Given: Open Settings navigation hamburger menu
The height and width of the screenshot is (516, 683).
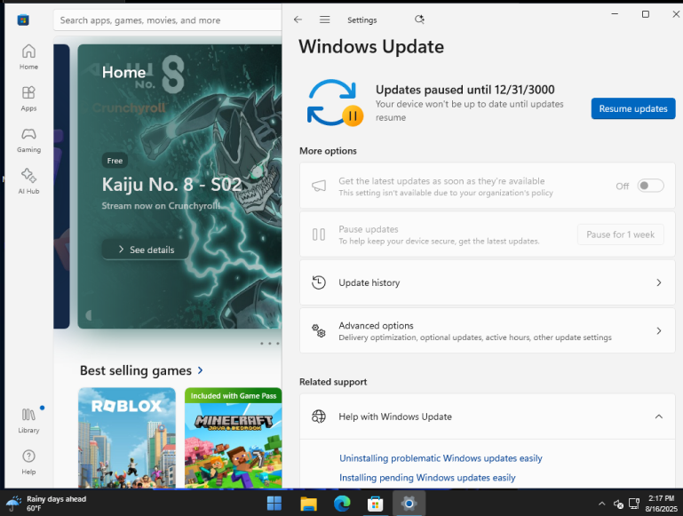Looking at the screenshot, I should [324, 20].
